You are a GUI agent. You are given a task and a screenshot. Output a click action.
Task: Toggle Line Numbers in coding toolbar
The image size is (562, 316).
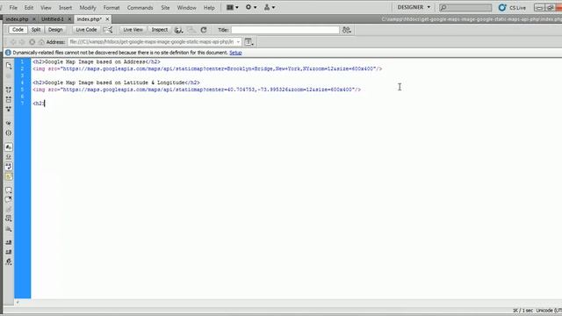click(9, 147)
